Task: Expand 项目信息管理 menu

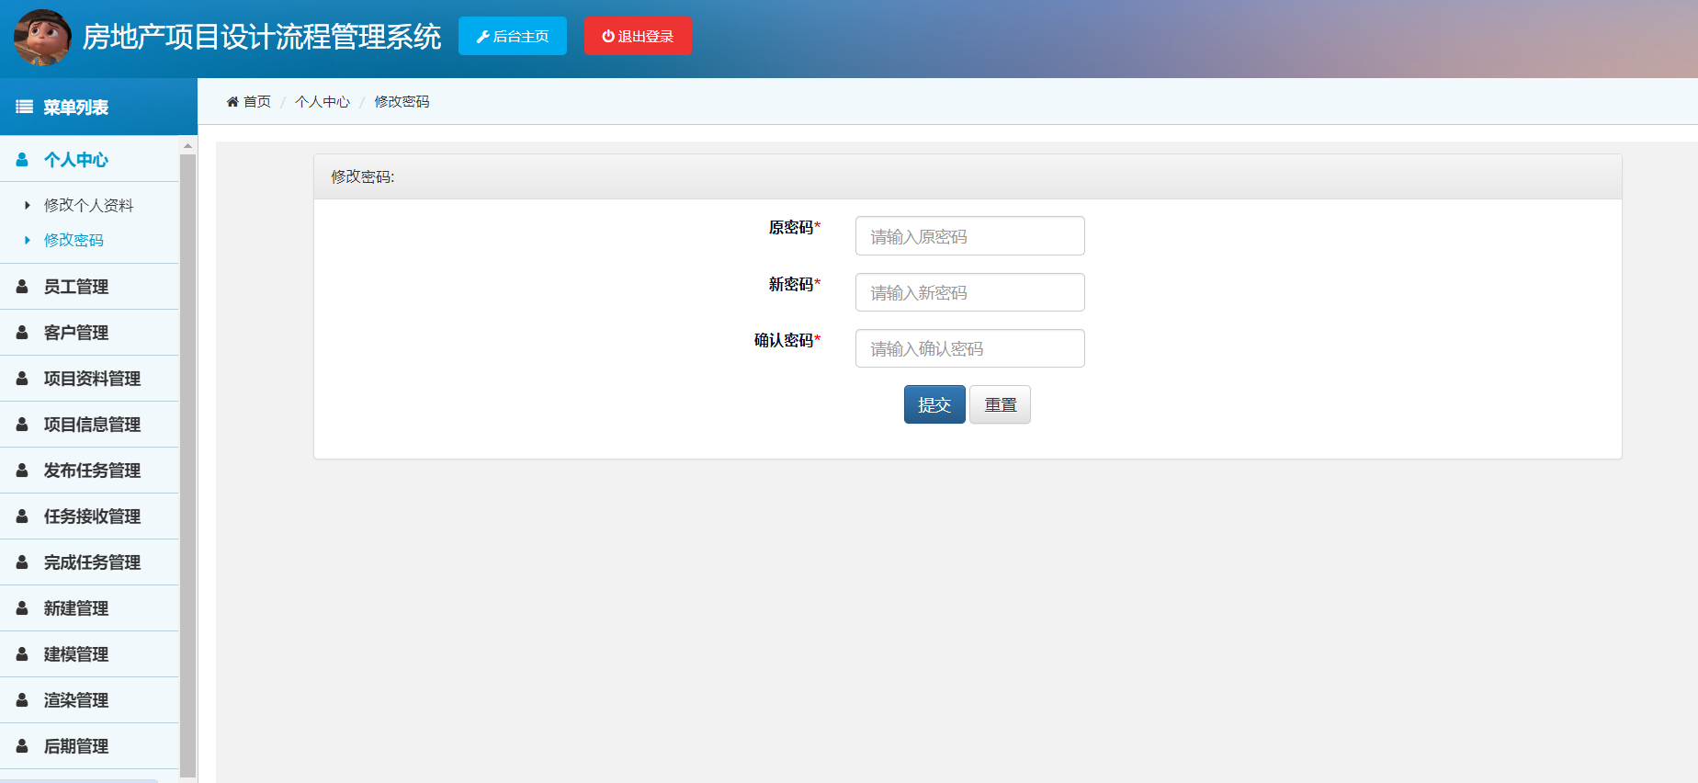Action: (90, 425)
